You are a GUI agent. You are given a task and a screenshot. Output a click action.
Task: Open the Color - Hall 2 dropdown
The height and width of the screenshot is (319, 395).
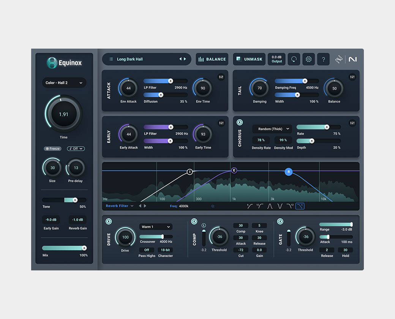click(x=64, y=83)
